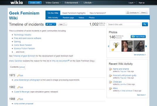Image resolution: width=157 pixels, height=106 pixels.
Task: Open the Contribute dropdown
Action: (x=132, y=13)
